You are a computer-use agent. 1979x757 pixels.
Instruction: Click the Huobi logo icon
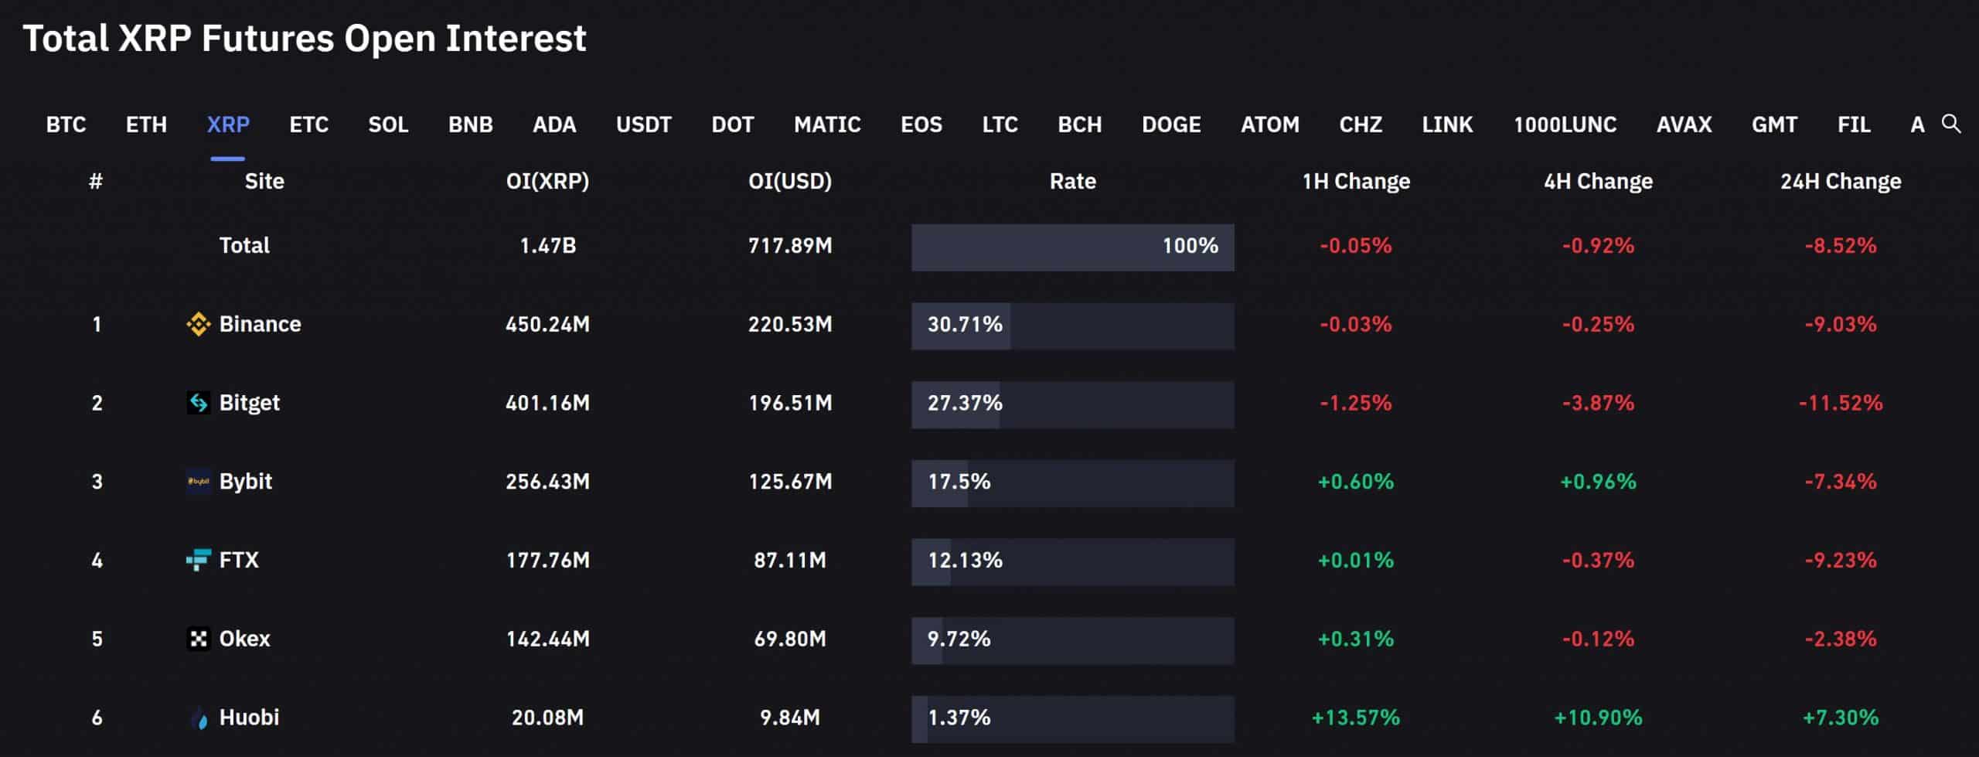199,718
